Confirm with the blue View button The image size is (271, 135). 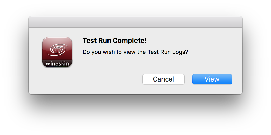(212, 79)
